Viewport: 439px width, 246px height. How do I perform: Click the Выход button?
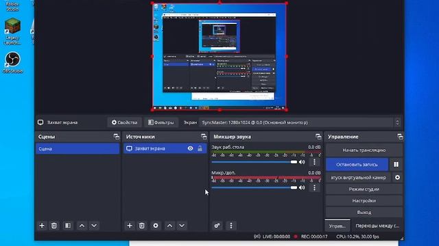(364, 213)
